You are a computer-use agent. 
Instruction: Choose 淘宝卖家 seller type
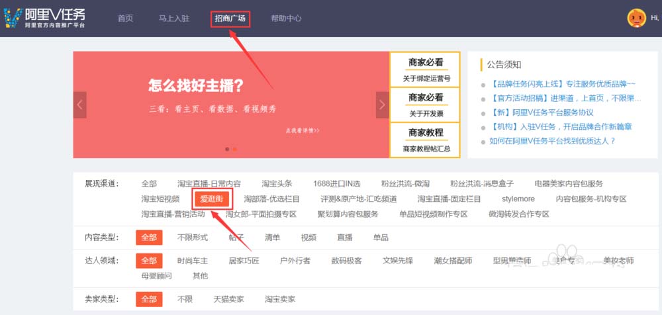click(280, 299)
